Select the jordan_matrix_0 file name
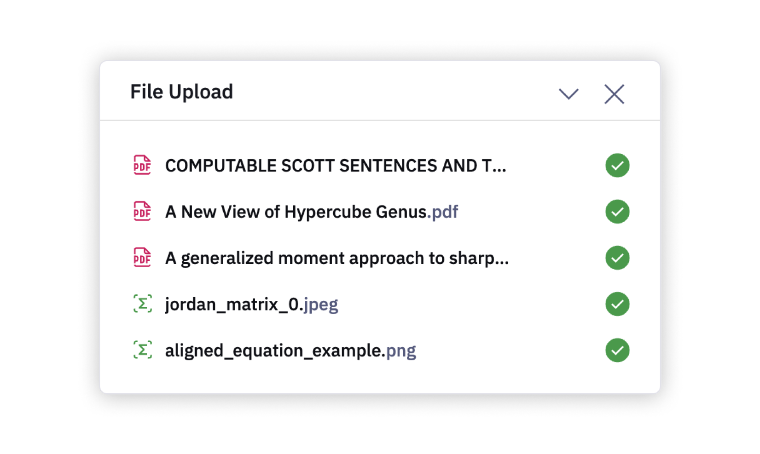The image size is (760, 454). point(233,305)
